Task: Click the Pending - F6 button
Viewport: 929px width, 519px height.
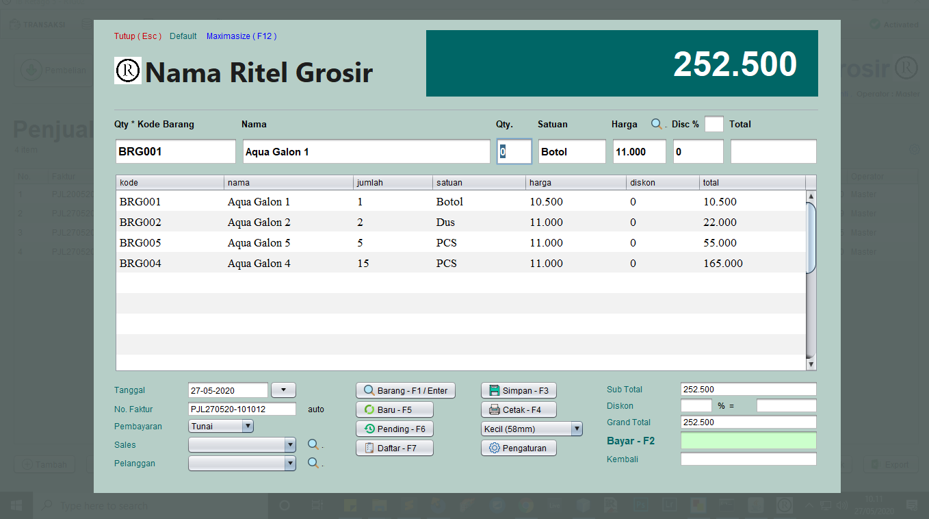Action: coord(395,429)
